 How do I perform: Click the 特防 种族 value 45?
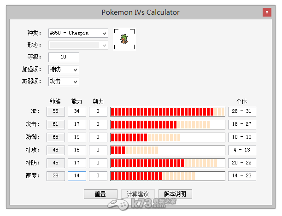tap(56, 163)
